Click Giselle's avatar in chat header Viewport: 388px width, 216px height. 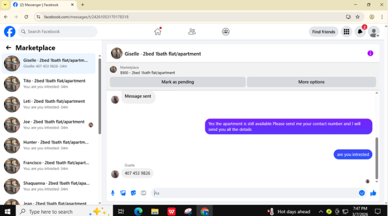[117, 53]
